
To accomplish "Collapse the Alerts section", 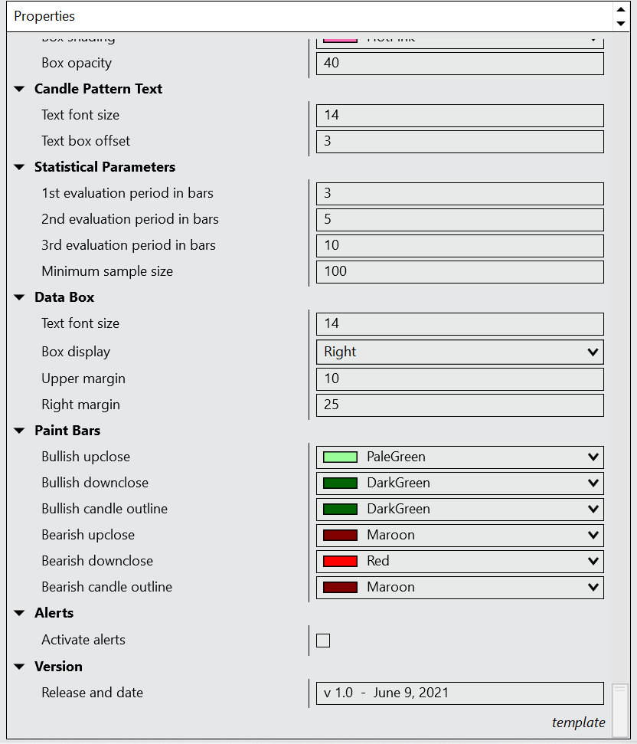I will tap(20, 613).
